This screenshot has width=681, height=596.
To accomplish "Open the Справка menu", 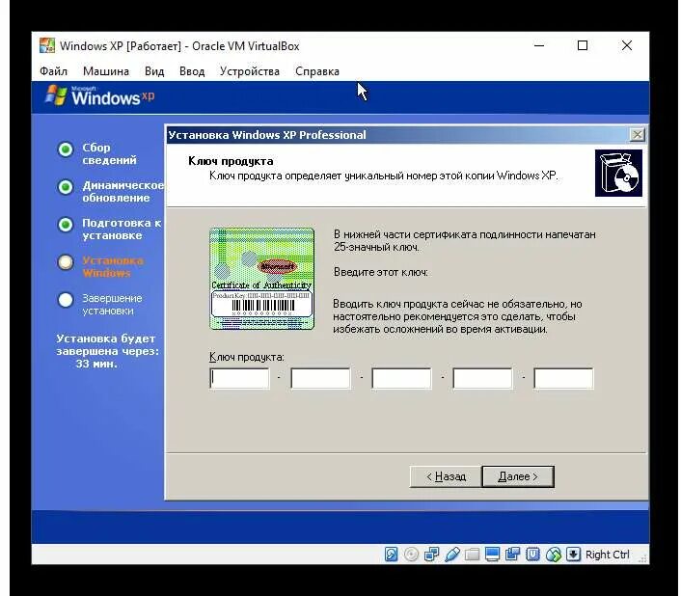I will (317, 71).
